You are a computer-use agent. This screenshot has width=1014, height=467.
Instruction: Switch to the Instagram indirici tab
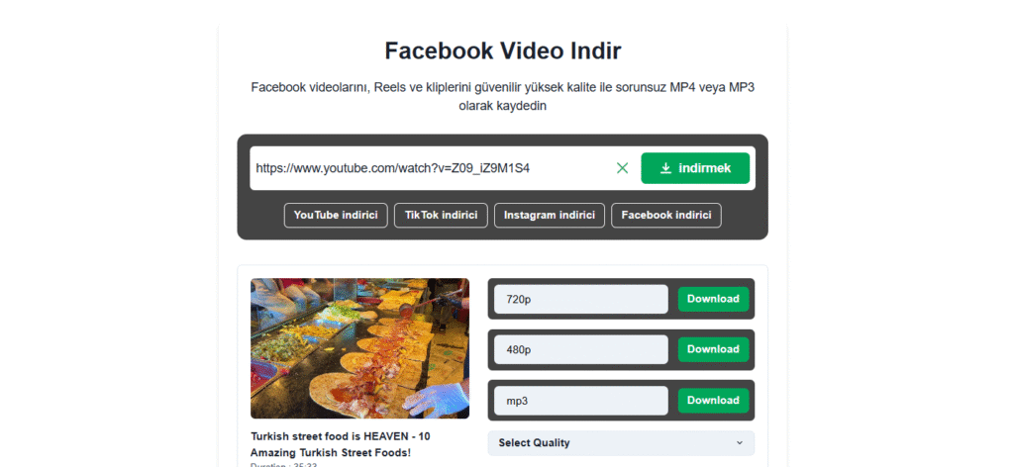(x=550, y=215)
